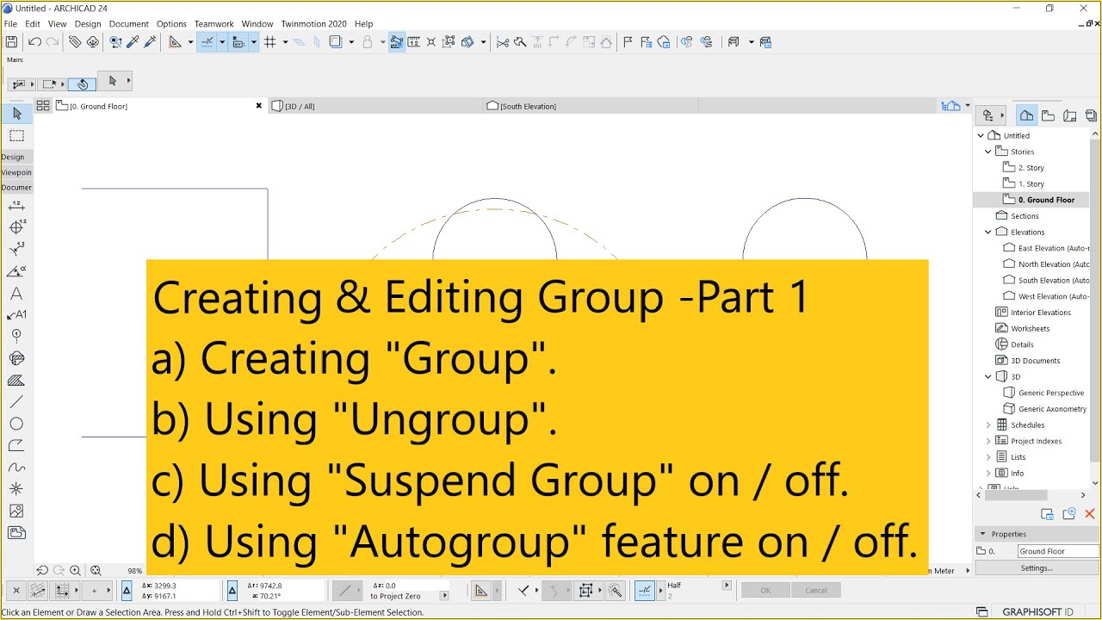Select the Marquee tool in toolbox
Viewport: 1102px width, 620px height.
pyautogui.click(x=16, y=136)
